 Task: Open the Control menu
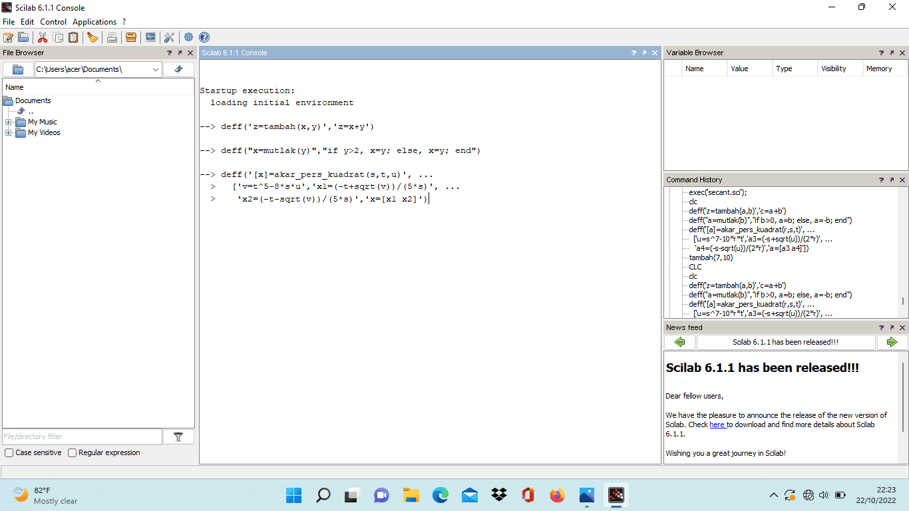pos(53,22)
